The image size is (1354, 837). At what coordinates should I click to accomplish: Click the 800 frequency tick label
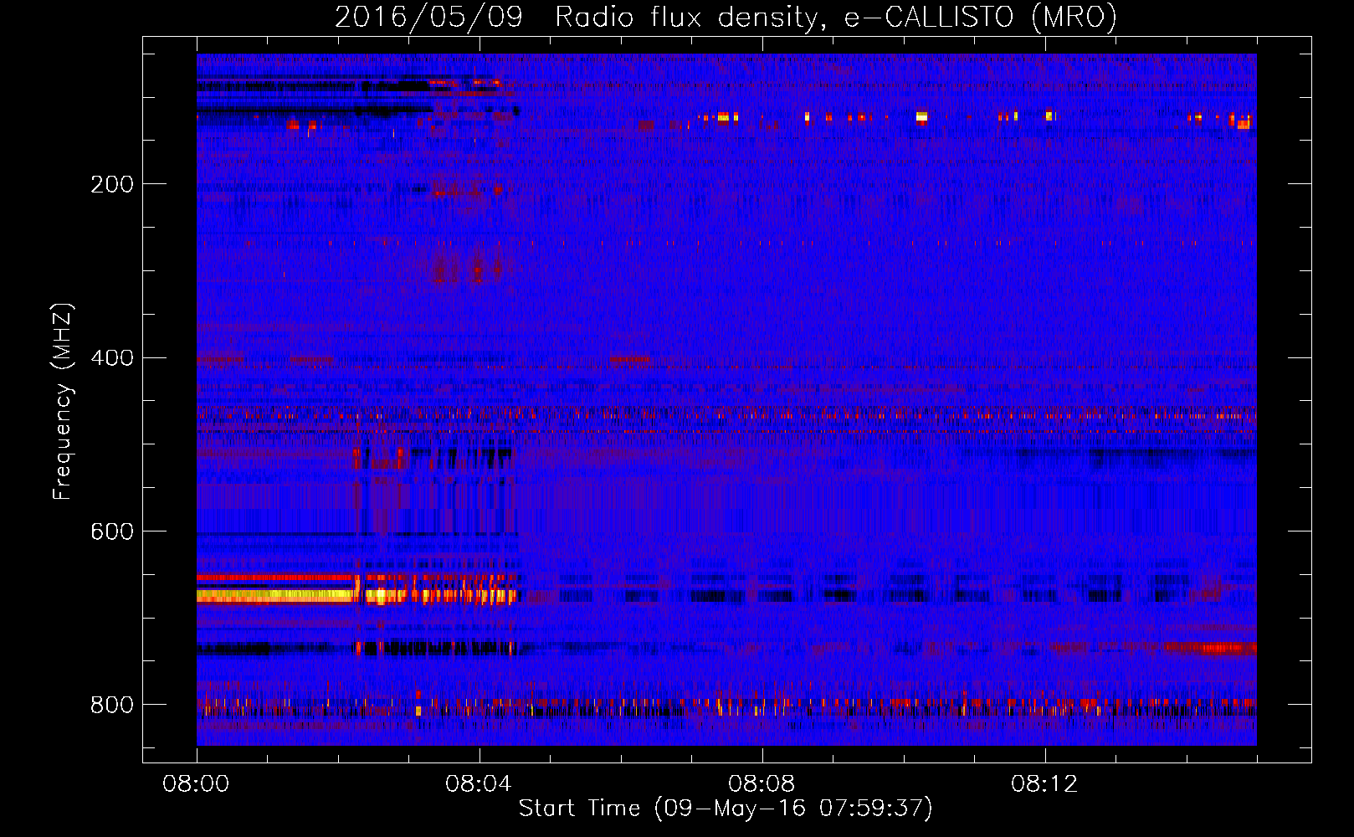tap(112, 705)
